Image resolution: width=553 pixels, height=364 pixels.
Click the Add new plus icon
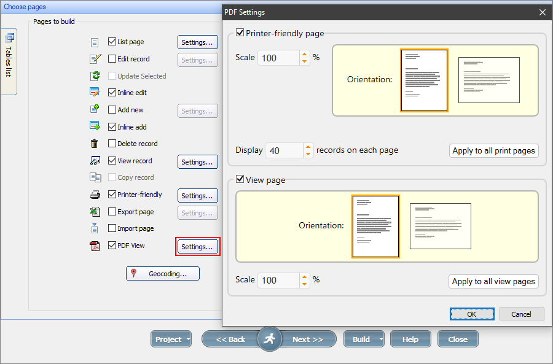coord(95,109)
